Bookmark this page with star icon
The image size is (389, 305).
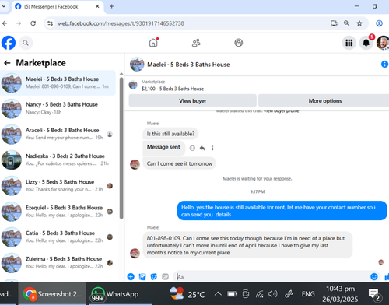pyautogui.click(x=359, y=23)
